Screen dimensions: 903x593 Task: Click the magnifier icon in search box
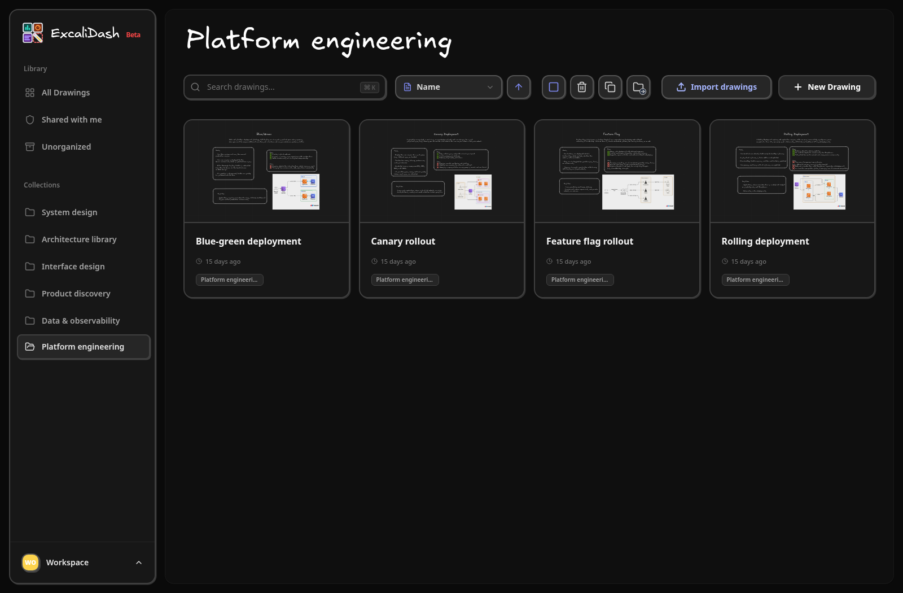pos(195,87)
